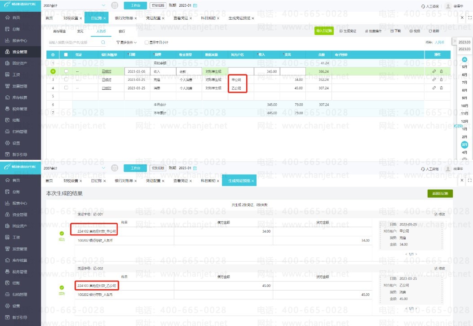The height and width of the screenshot is (326, 473).
Task: Select 3月 in the month timeline
Action: pos(464,145)
